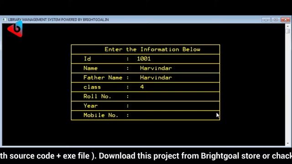The height and width of the screenshot is (164, 292).
Task: Click the Father Name label
Action: point(103,77)
